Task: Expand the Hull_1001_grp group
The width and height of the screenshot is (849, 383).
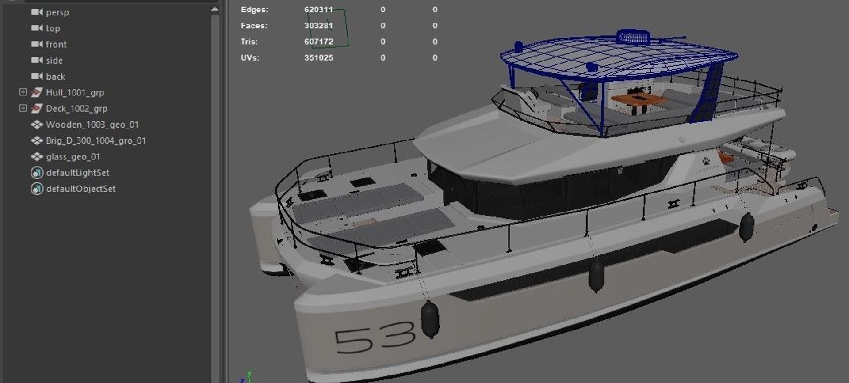Action: coord(23,92)
